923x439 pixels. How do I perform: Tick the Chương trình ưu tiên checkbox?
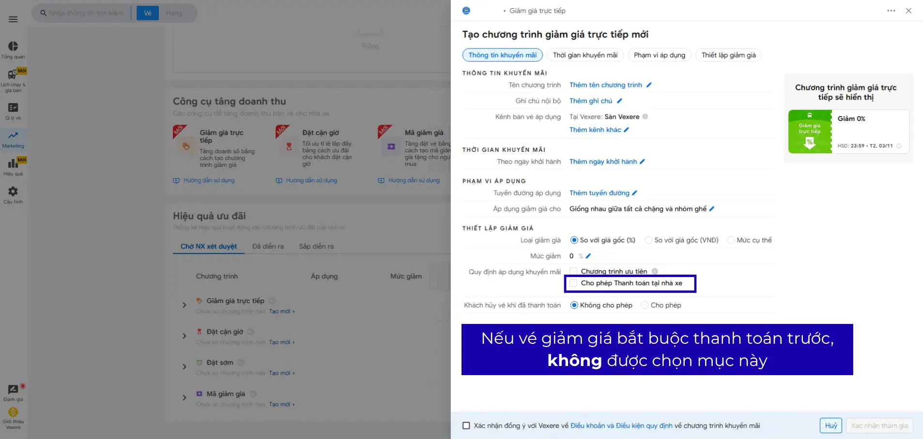[x=573, y=271]
